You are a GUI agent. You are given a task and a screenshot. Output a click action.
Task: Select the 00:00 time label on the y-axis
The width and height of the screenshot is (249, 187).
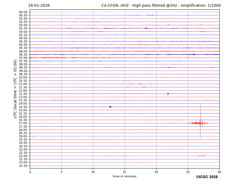[x=23, y=12]
